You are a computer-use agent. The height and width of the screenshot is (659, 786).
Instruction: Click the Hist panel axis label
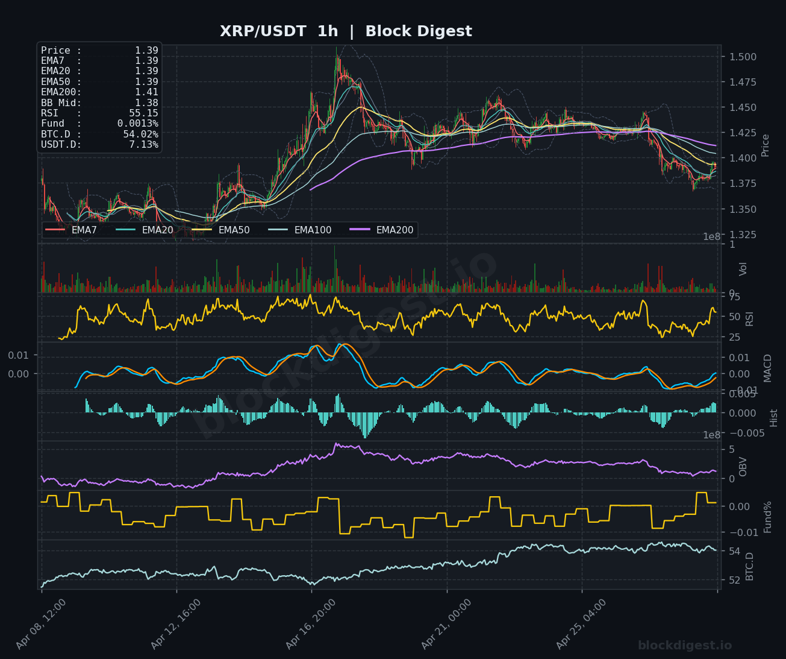(x=774, y=417)
